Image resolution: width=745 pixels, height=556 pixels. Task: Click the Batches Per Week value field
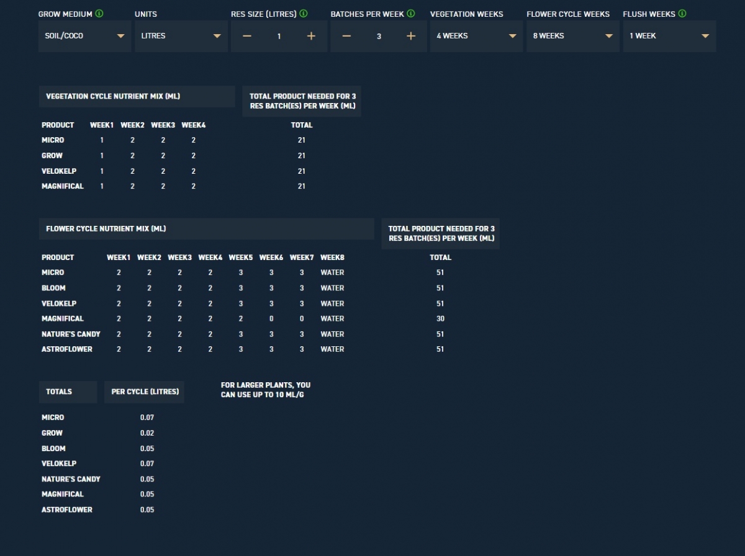click(x=379, y=36)
